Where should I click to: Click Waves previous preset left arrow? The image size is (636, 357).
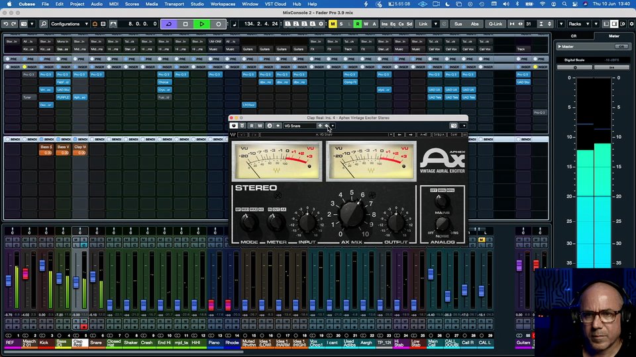coord(399,134)
